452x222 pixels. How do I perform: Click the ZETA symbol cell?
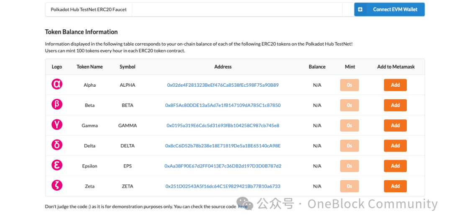click(127, 186)
